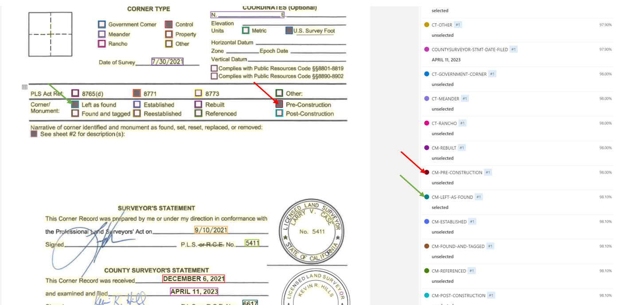The width and height of the screenshot is (617, 305).
Task: Click the Found and tagged checkbox
Action: coord(75,113)
